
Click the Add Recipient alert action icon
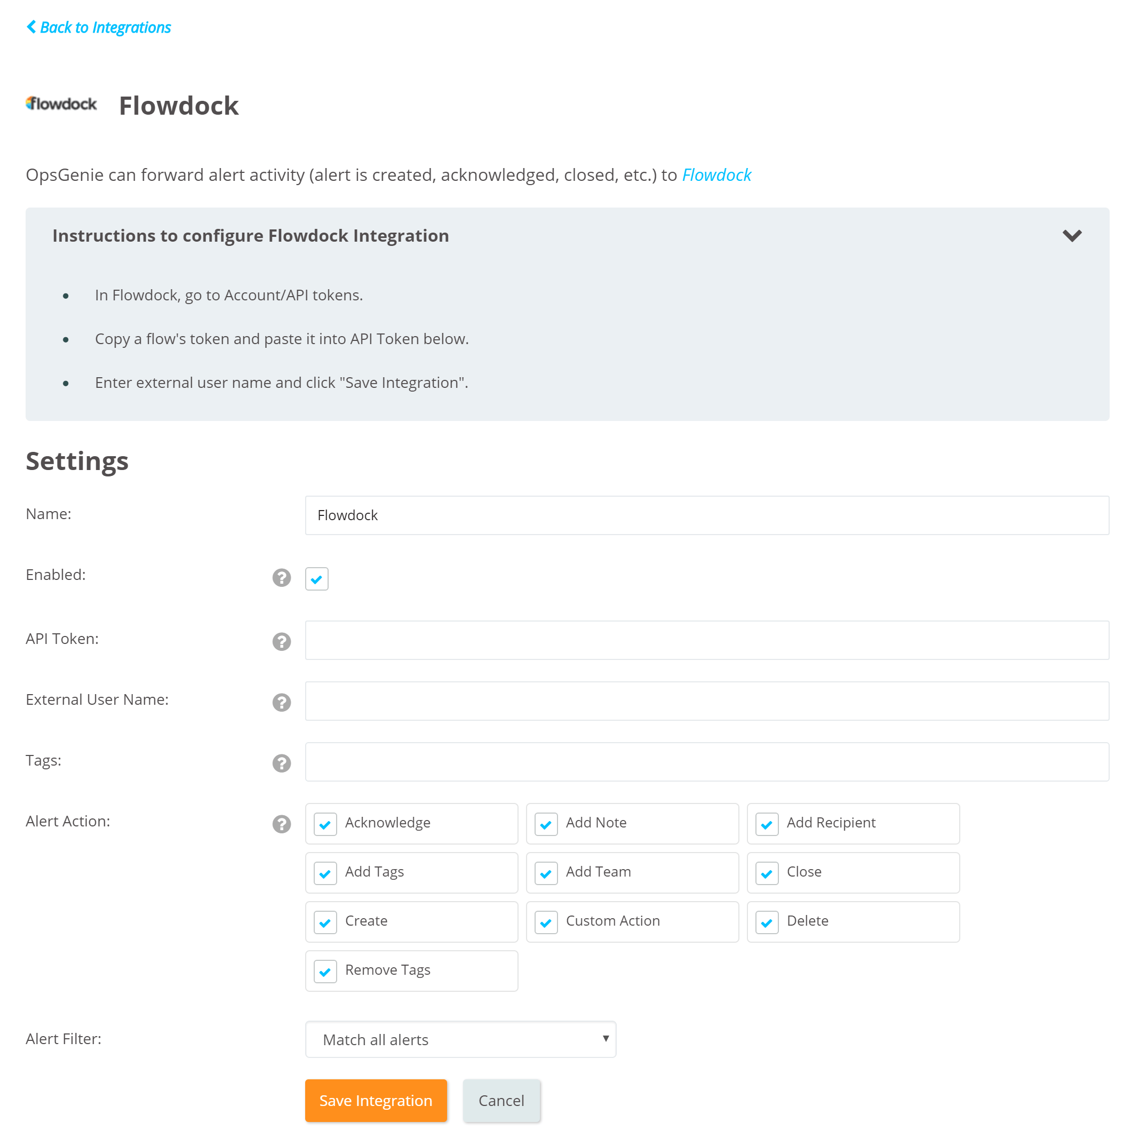[767, 824]
